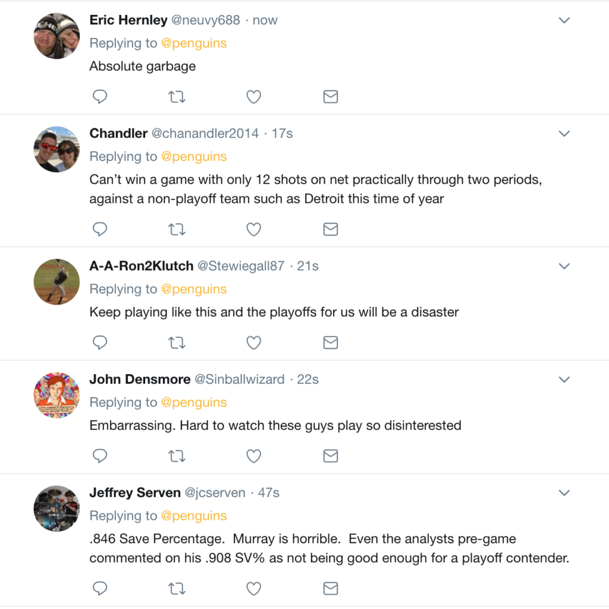The height and width of the screenshot is (609, 609).
Task: Open @penguins link in Chandler's reply
Action: click(194, 156)
